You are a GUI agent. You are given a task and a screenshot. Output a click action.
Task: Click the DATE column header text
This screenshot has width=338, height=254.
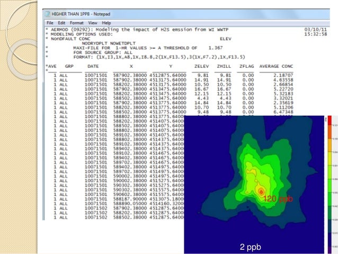93,66
